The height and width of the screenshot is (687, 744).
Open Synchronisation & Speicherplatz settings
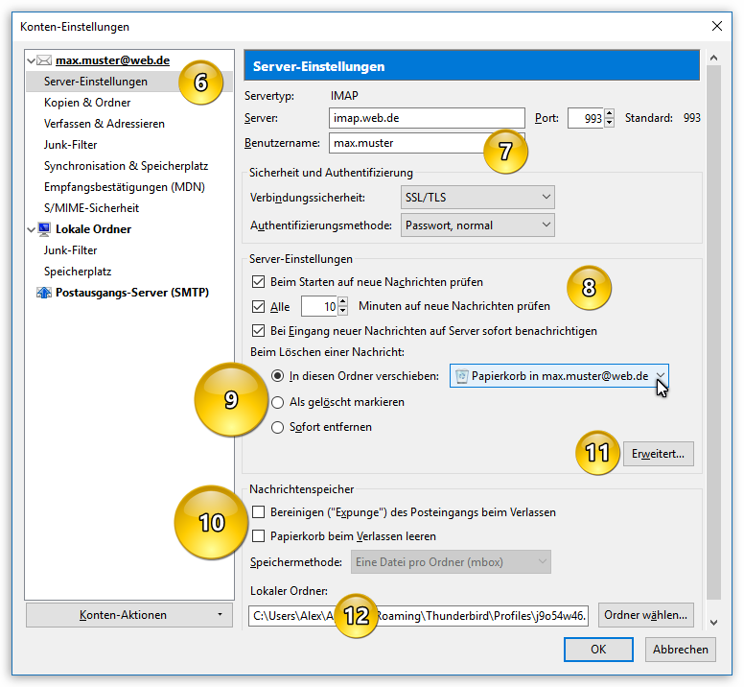pos(127,166)
